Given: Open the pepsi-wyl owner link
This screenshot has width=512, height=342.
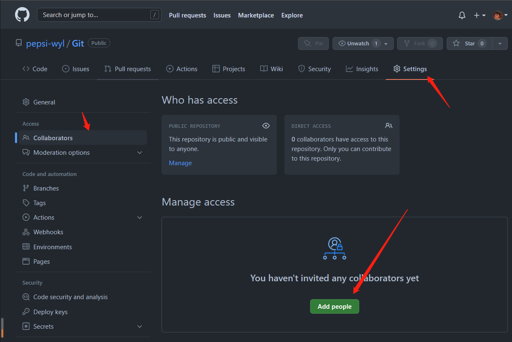Looking at the screenshot, I should 45,43.
